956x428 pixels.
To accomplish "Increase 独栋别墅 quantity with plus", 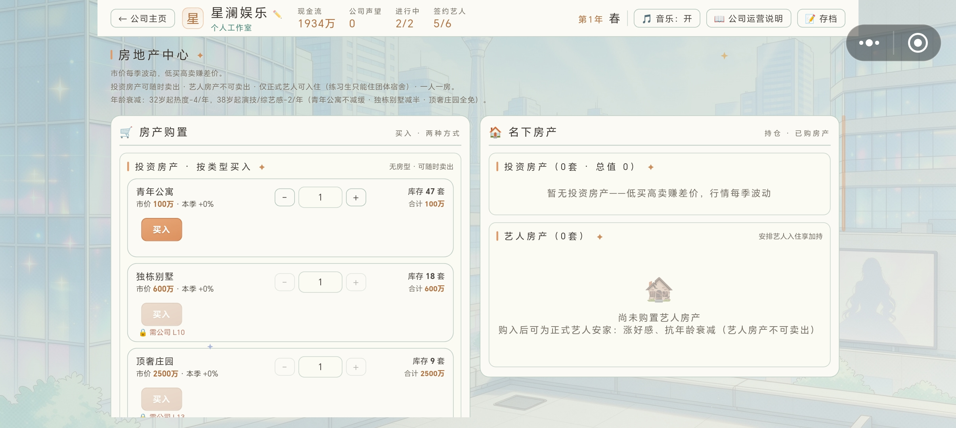I will tap(356, 282).
